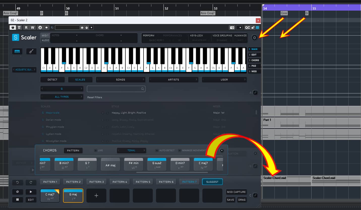This screenshot has width=361, height=210.
Task: Click the undo arrow icon
Action: (x=17, y=182)
